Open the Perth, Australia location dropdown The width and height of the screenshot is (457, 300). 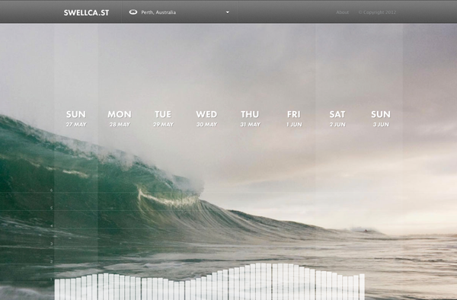pyautogui.click(x=180, y=12)
